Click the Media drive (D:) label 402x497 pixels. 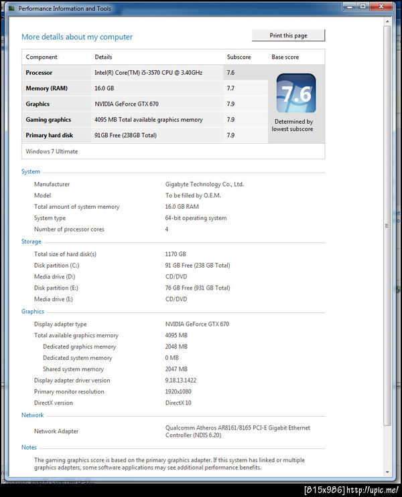tap(55, 277)
